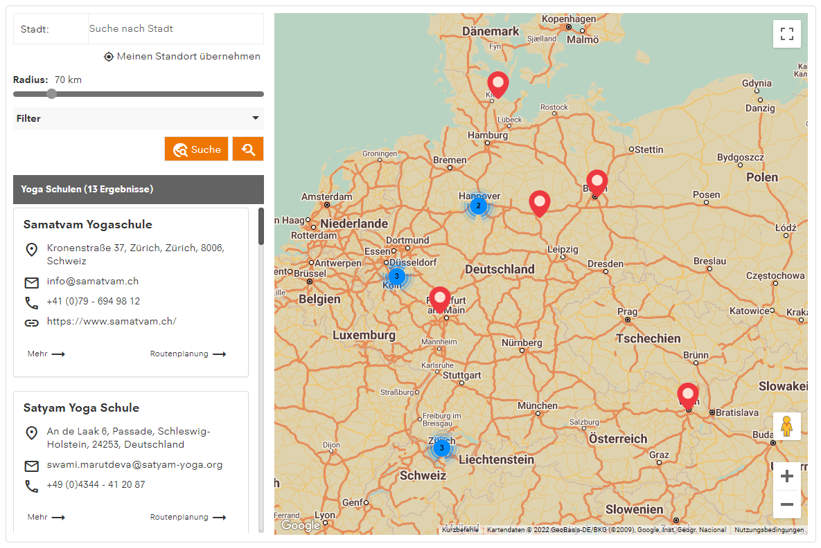Select the red pin at Berlin
This screenshot has height=548, width=821.
pos(597,182)
